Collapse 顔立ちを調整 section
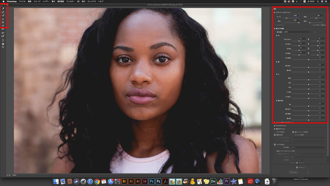The height and width of the screenshot is (186, 330). coord(274,28)
